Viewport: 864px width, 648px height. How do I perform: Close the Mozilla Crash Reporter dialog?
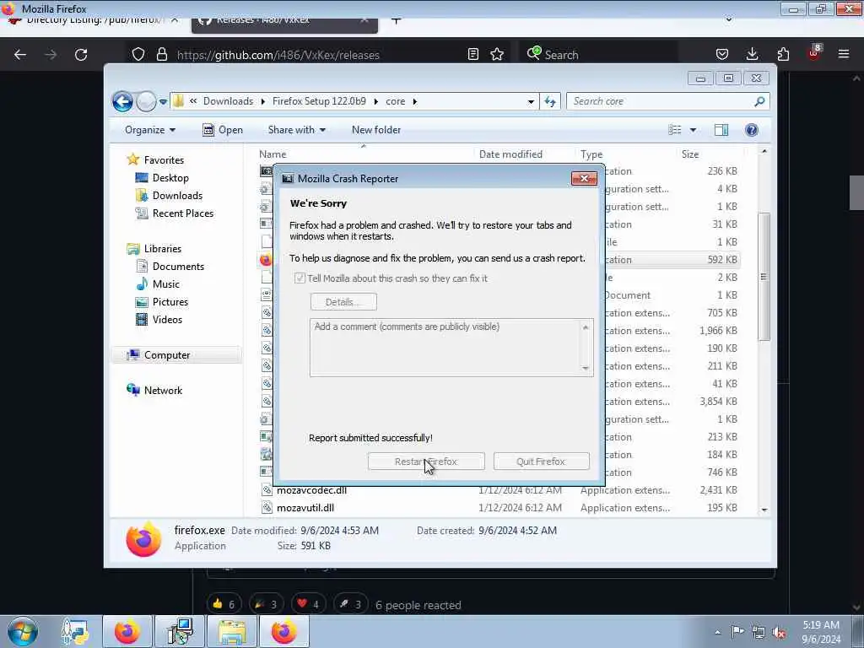[x=584, y=179]
